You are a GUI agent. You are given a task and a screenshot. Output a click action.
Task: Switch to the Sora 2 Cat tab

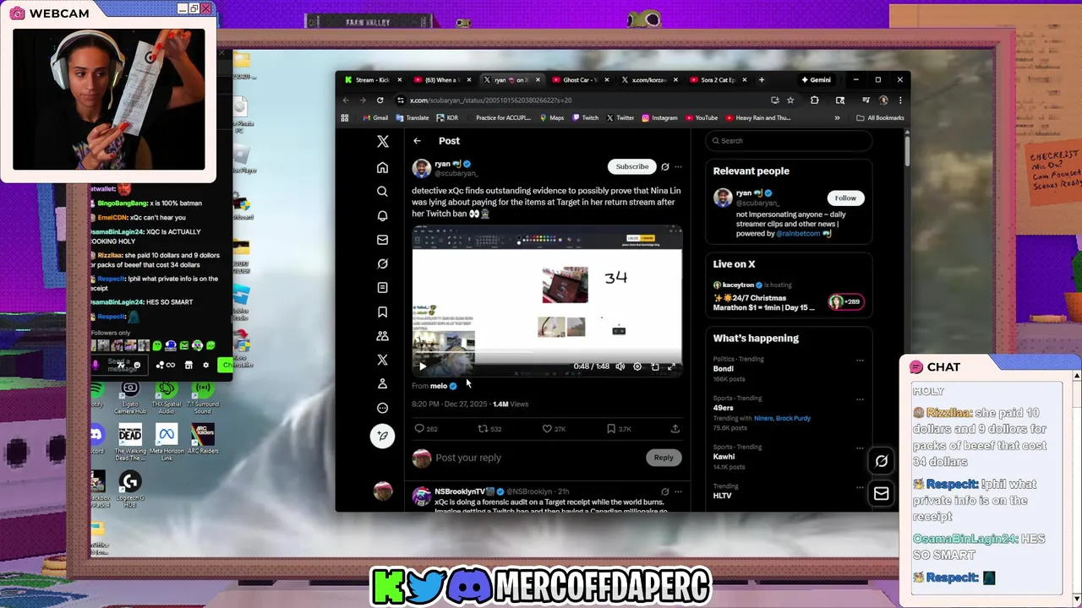click(x=718, y=80)
